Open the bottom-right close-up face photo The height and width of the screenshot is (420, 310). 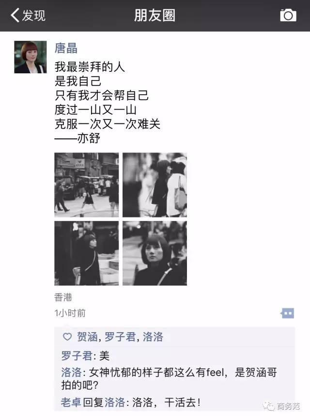point(155,253)
